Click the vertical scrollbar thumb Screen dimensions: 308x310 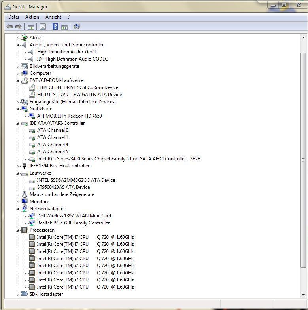click(x=304, y=160)
